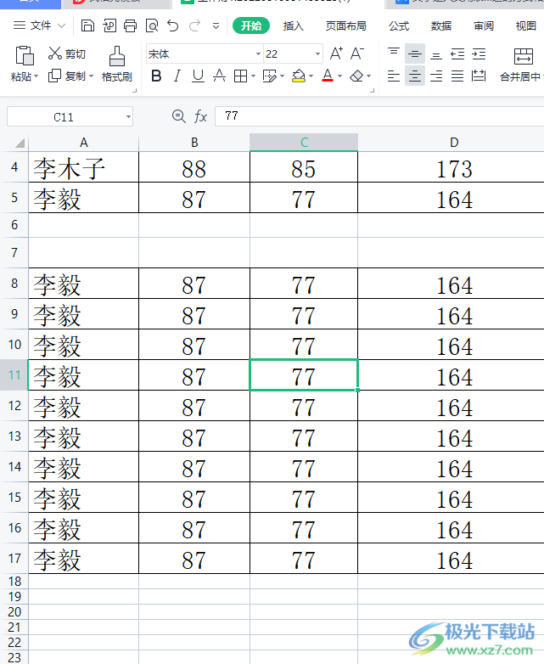Open font group dialog launcher corner

click(x=372, y=90)
